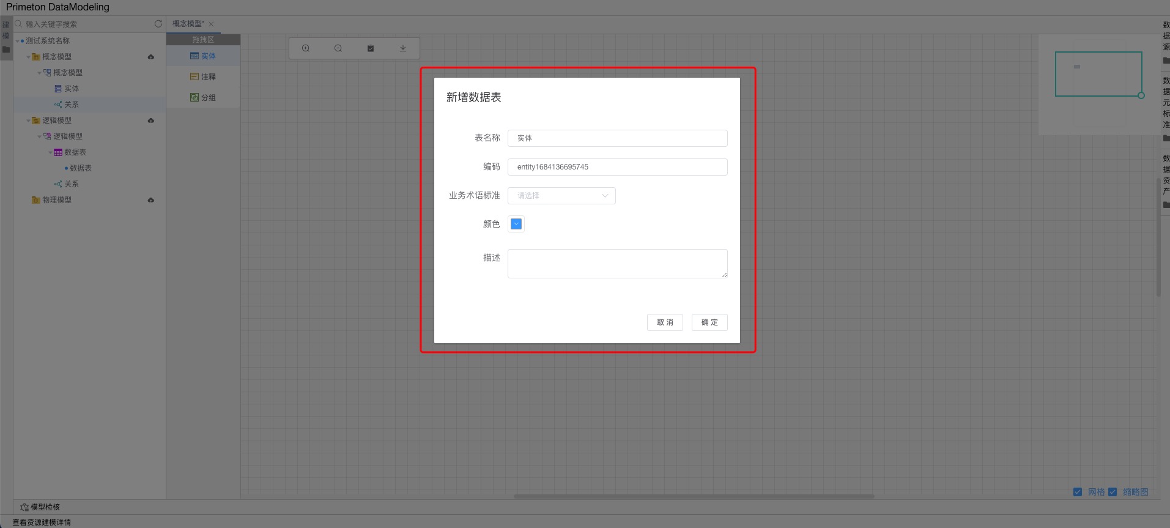Click the zoom out magnifier icon
The image size is (1170, 528).
click(x=338, y=48)
